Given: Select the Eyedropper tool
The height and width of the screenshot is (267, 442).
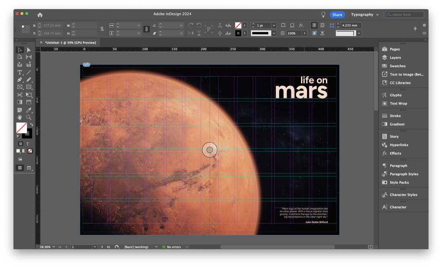Looking at the screenshot, I should coord(29,110).
